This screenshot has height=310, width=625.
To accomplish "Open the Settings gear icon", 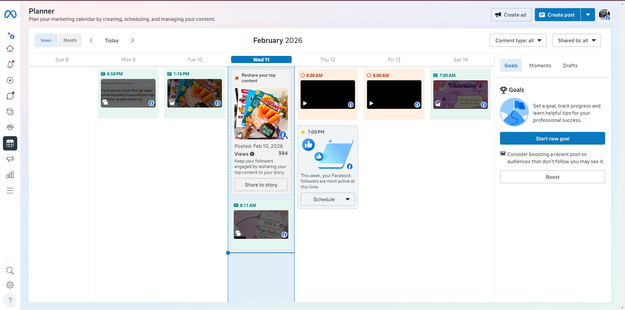I will pyautogui.click(x=10, y=285).
